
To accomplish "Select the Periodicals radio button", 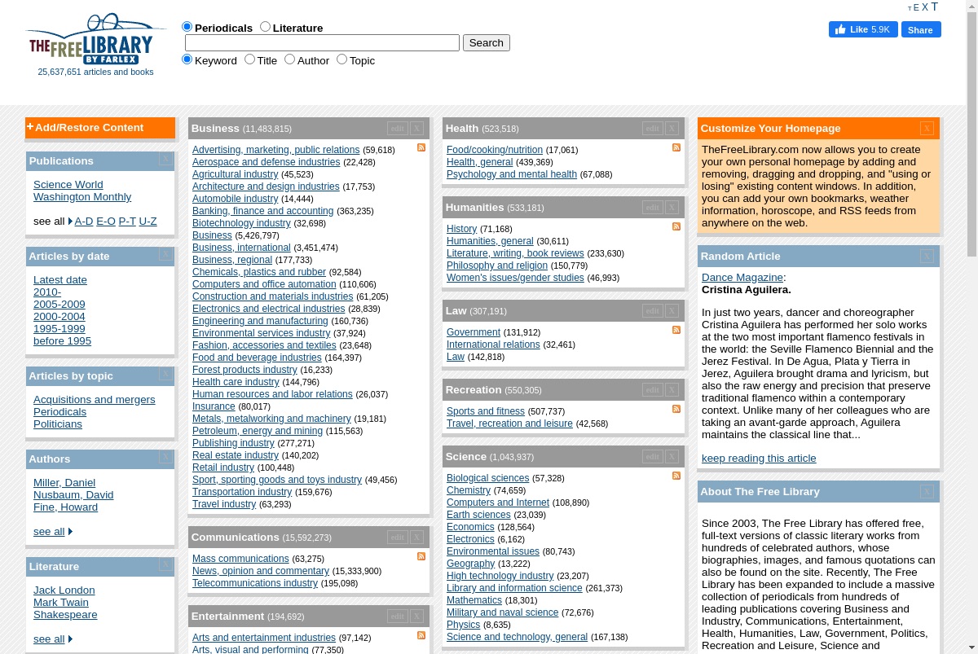I will tap(187, 27).
